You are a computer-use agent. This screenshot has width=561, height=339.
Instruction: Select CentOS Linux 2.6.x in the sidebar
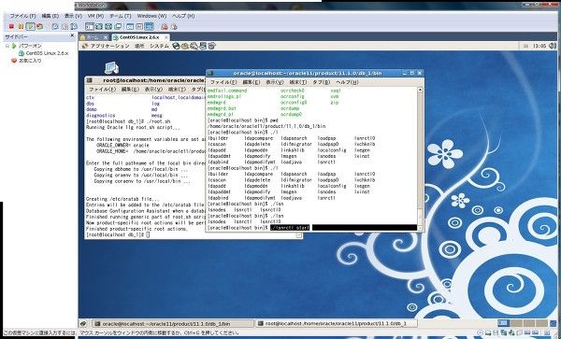47,53
